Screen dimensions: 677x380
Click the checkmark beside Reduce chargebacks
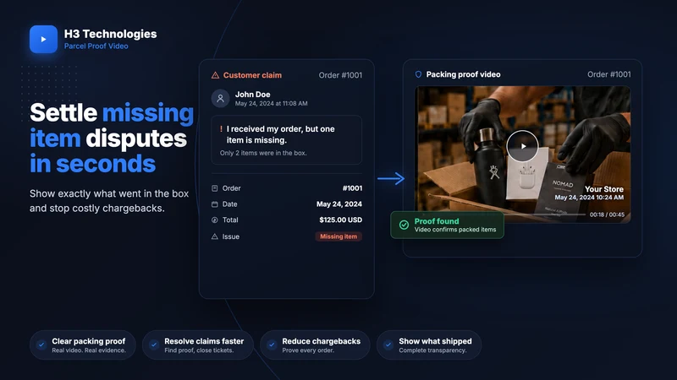pos(272,345)
